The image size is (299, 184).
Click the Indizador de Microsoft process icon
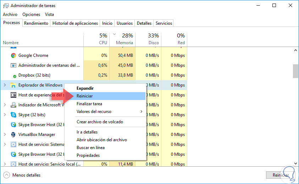click(x=13, y=105)
